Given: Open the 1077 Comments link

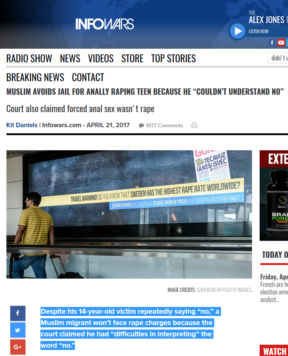Looking at the screenshot, I should [164, 126].
